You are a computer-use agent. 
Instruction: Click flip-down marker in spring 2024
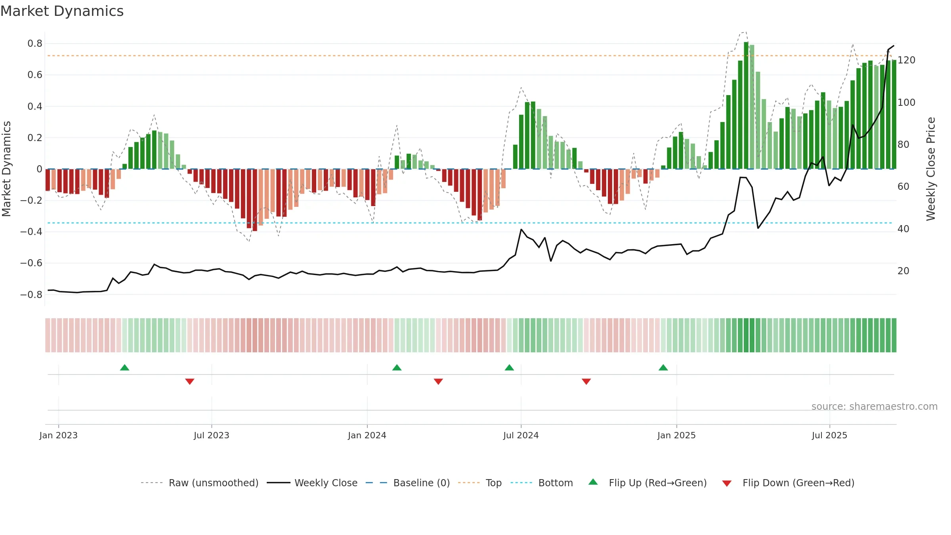coord(438,381)
